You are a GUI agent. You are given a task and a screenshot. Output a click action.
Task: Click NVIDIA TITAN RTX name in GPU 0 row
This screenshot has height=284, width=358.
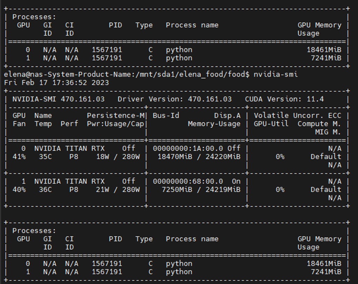pyautogui.click(x=69, y=148)
